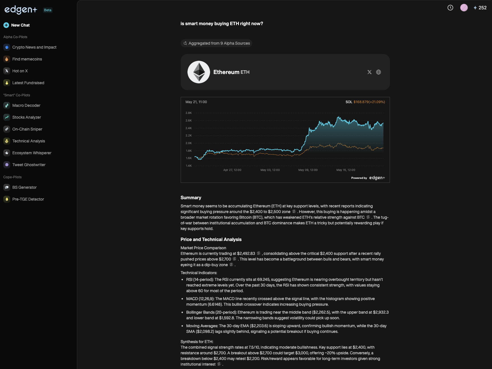Select the Crypto News and Impact co-pilot
Image resolution: width=492 pixels, height=369 pixels.
coord(34,47)
